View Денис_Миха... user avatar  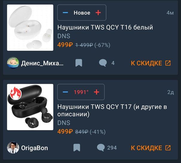13,63
